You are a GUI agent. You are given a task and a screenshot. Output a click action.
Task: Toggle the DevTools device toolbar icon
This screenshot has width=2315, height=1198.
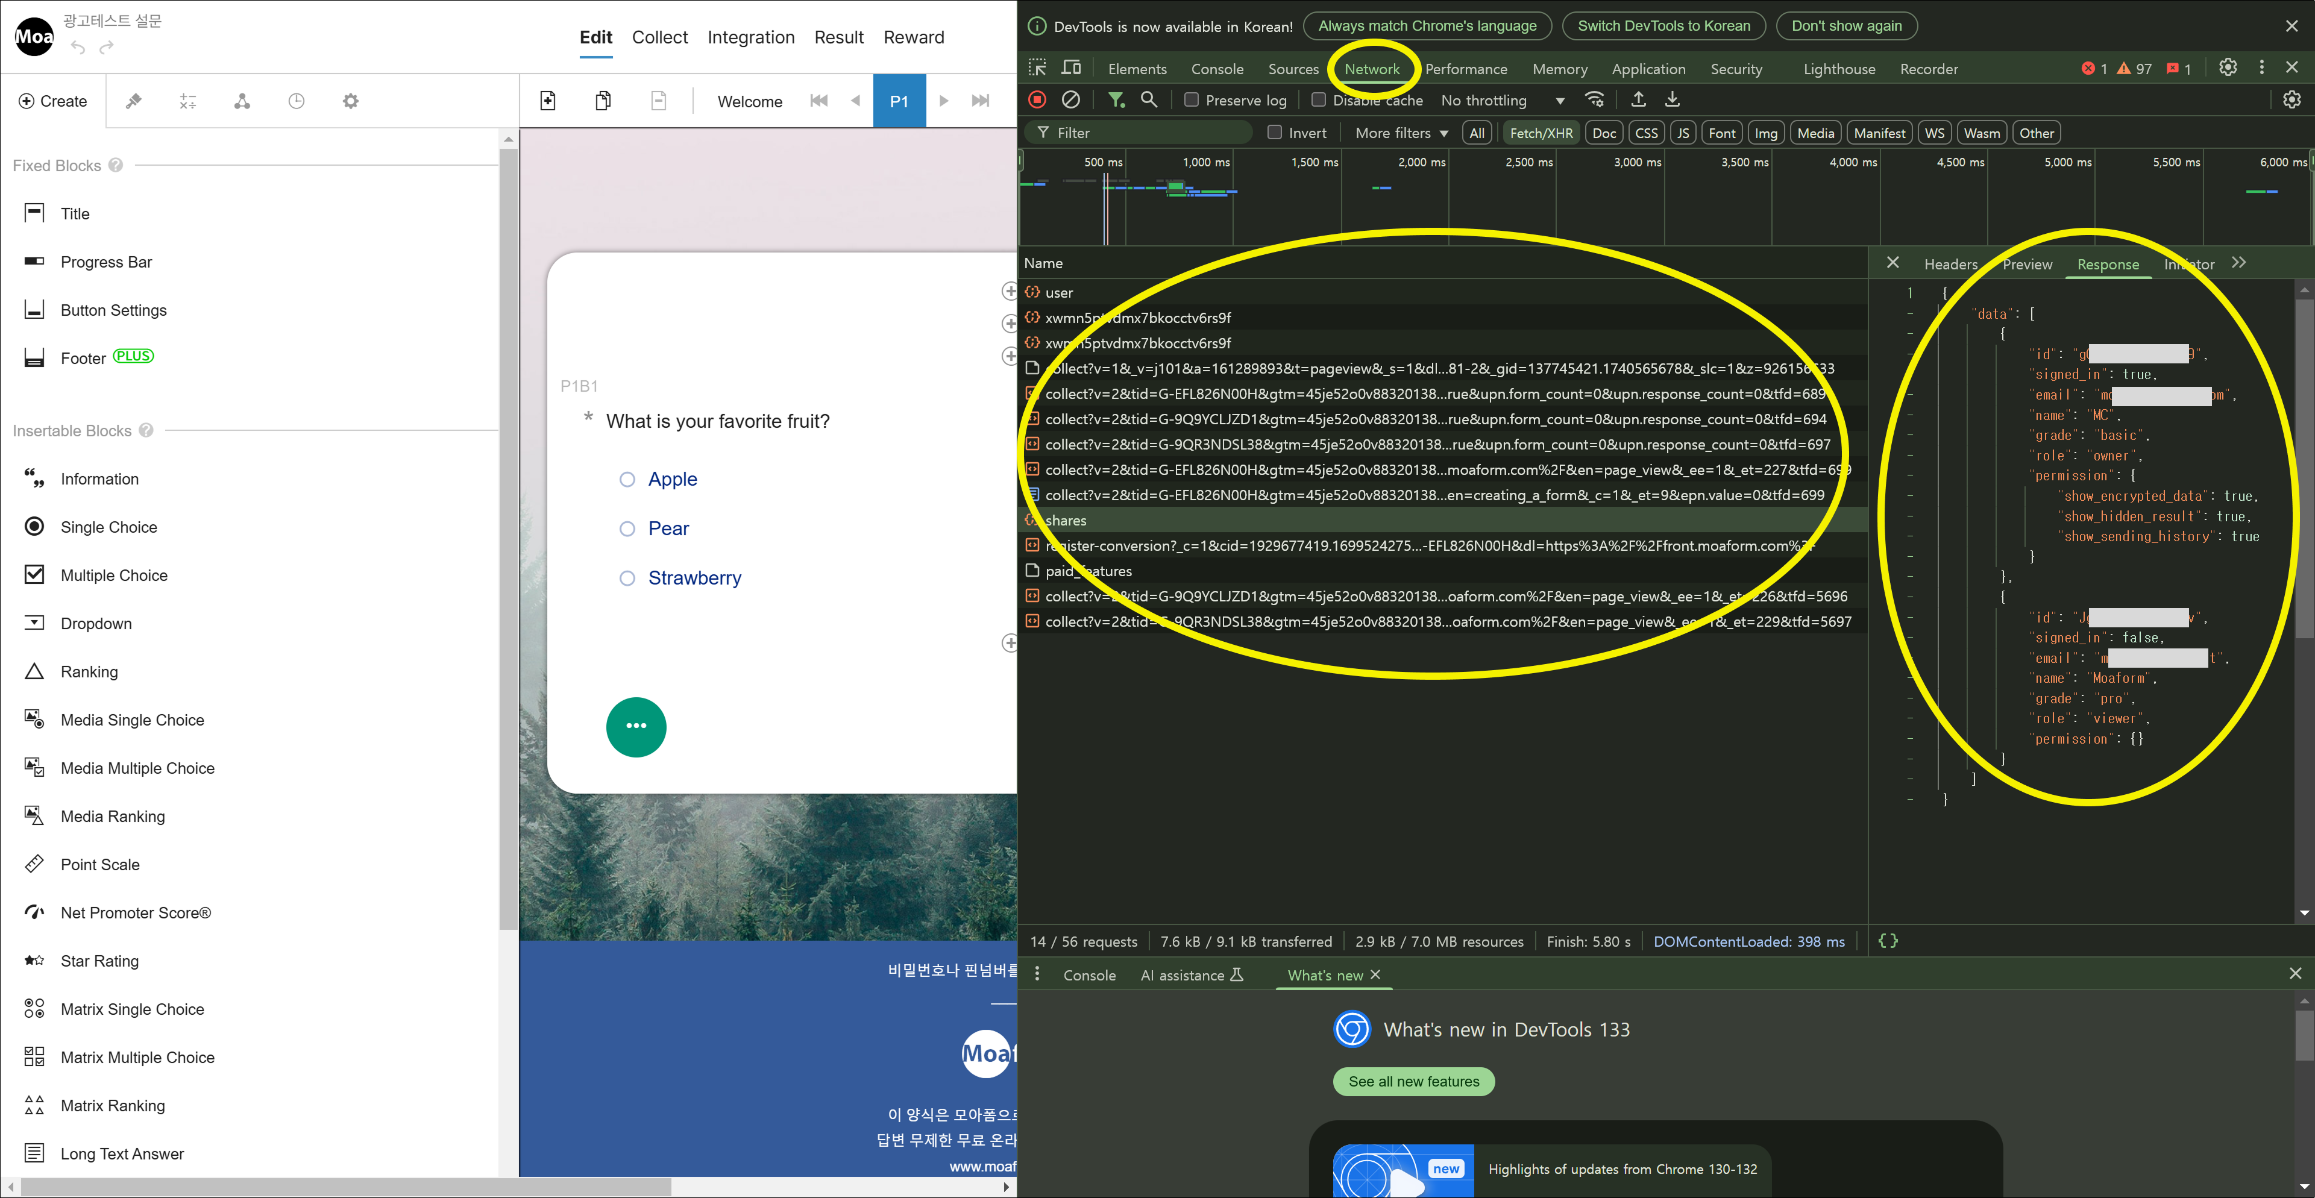point(1071,68)
